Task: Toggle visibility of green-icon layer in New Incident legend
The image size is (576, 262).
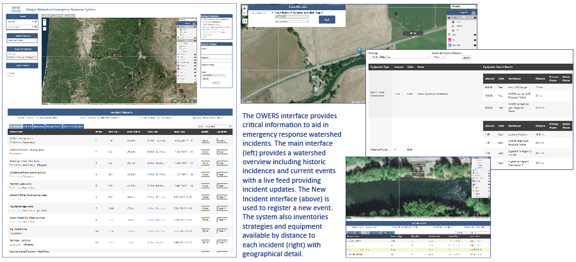Action: (475, 35)
